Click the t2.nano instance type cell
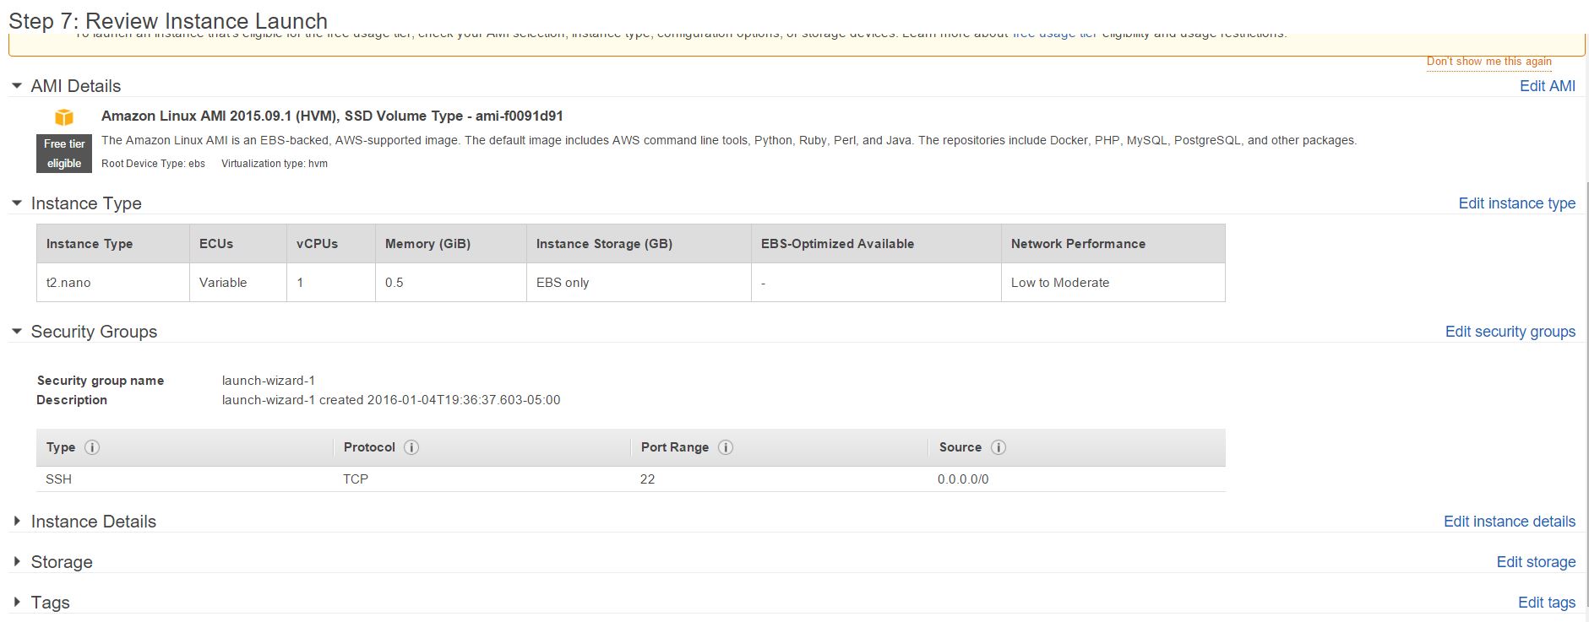This screenshot has height=622, width=1589. click(x=113, y=282)
